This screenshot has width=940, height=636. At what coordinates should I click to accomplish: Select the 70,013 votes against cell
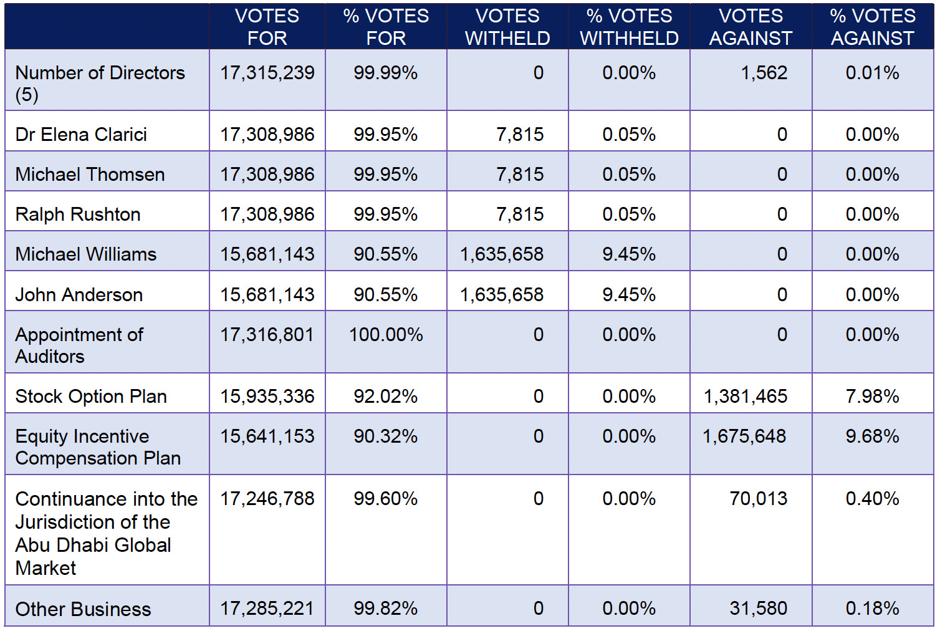pos(758,498)
